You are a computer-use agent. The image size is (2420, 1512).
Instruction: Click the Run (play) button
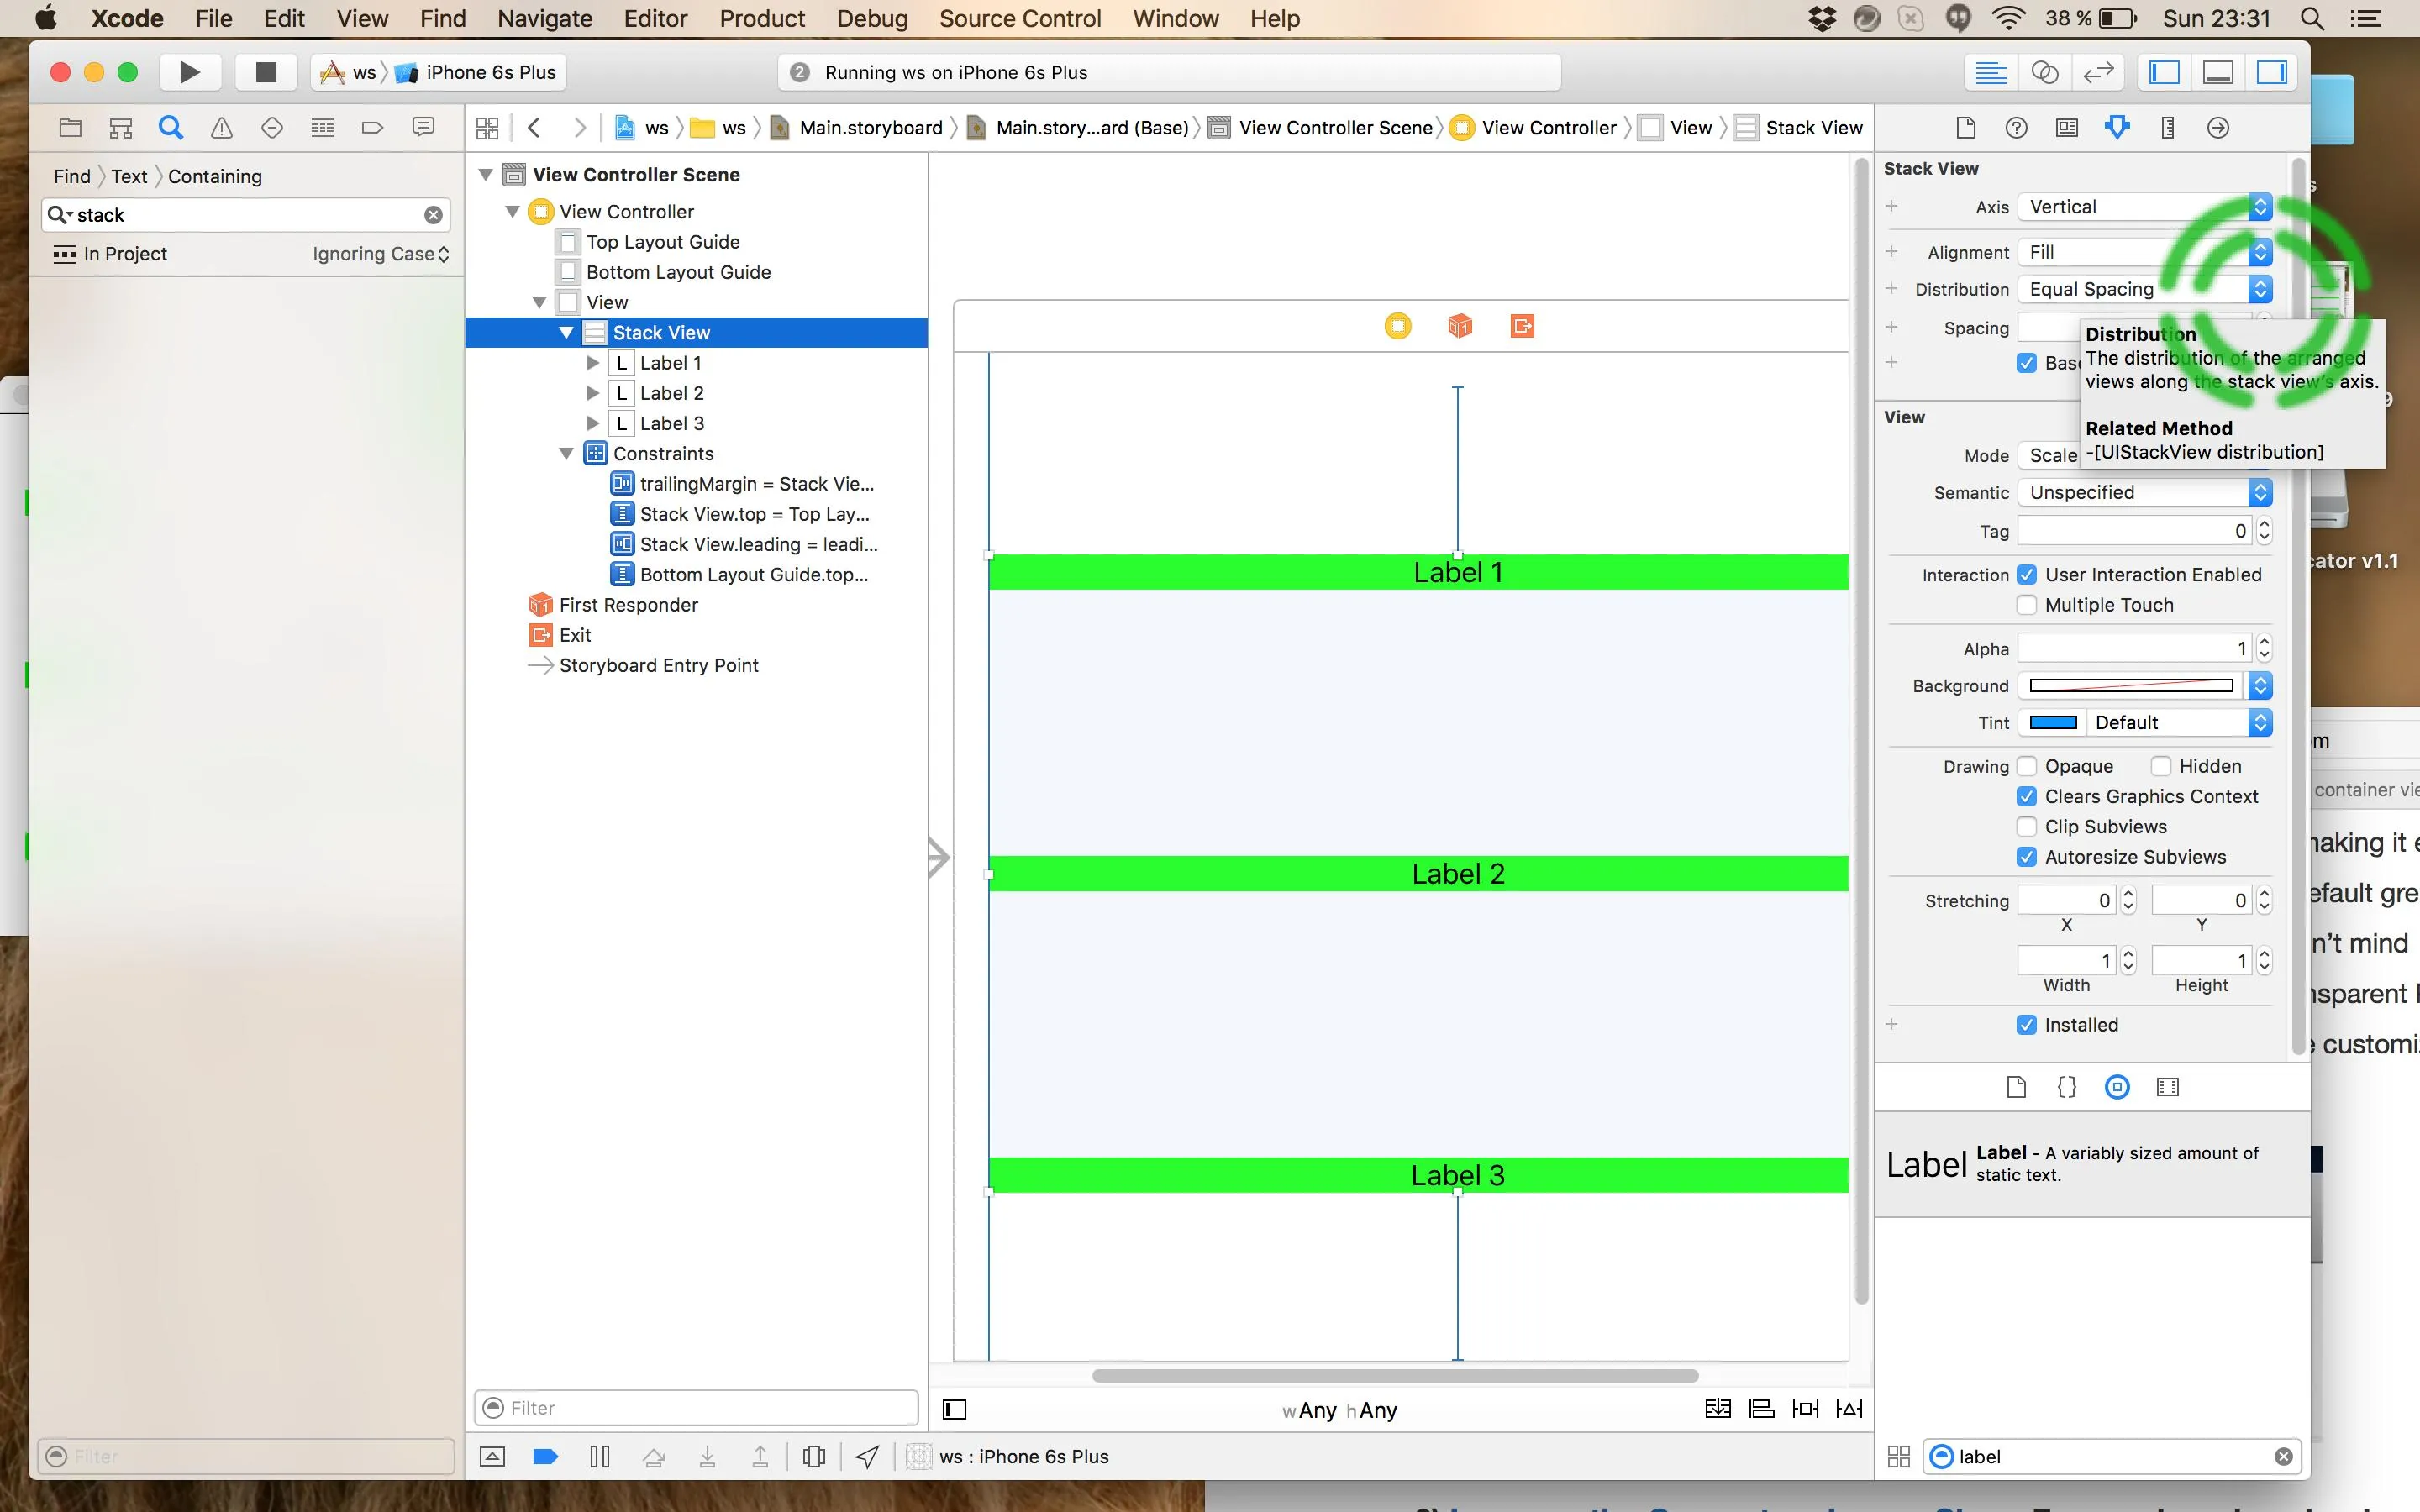click(189, 72)
